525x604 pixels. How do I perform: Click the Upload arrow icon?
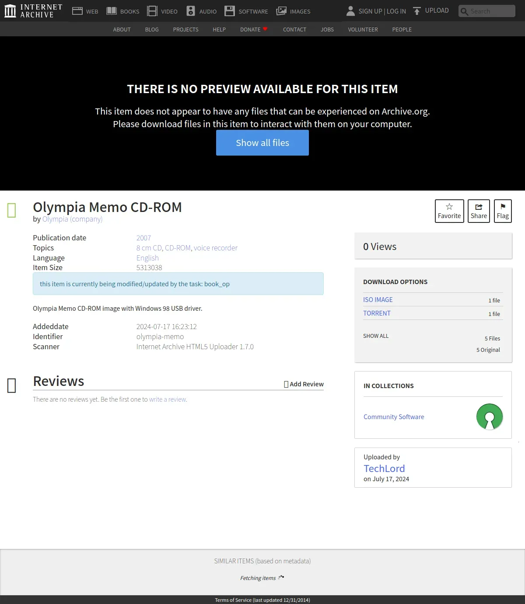tap(417, 11)
